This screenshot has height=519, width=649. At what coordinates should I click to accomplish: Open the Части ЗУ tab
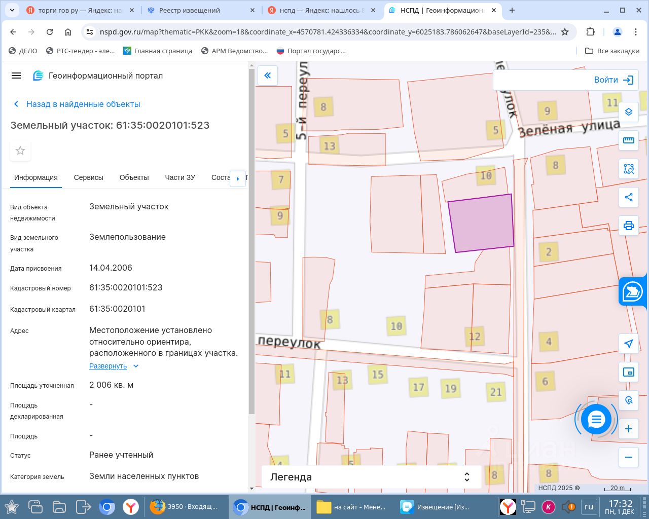point(180,177)
